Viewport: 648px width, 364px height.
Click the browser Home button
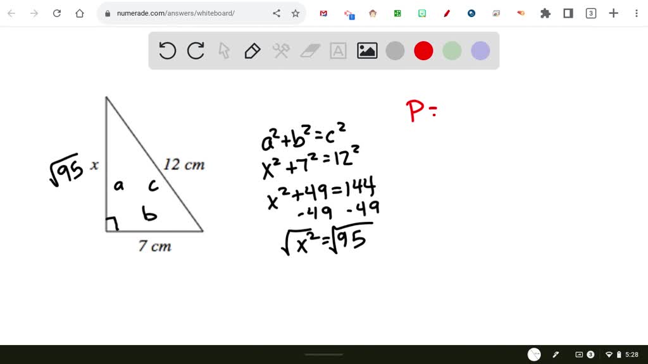click(79, 13)
